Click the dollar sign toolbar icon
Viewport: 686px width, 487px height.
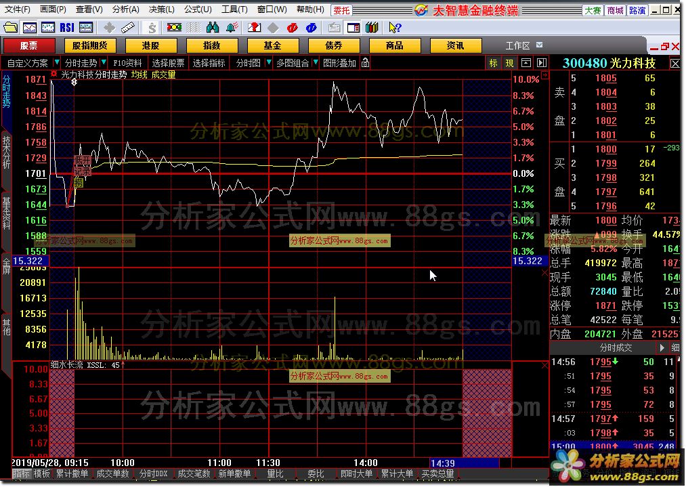point(152,28)
